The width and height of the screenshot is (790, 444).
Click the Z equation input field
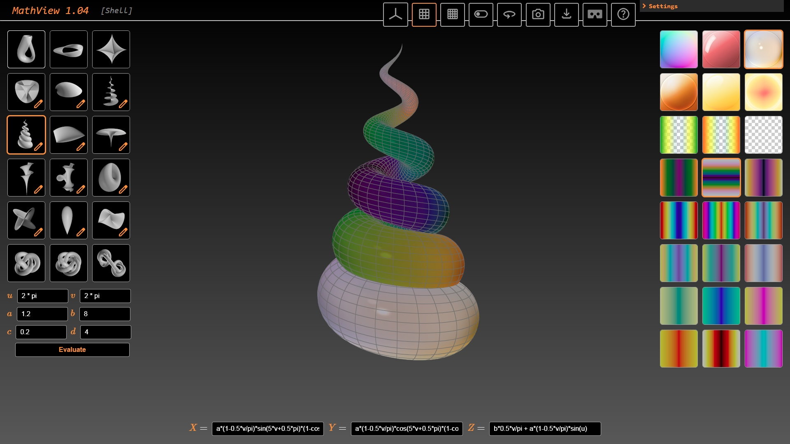(x=544, y=428)
